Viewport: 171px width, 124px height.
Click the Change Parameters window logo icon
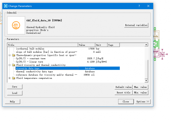[6, 6]
